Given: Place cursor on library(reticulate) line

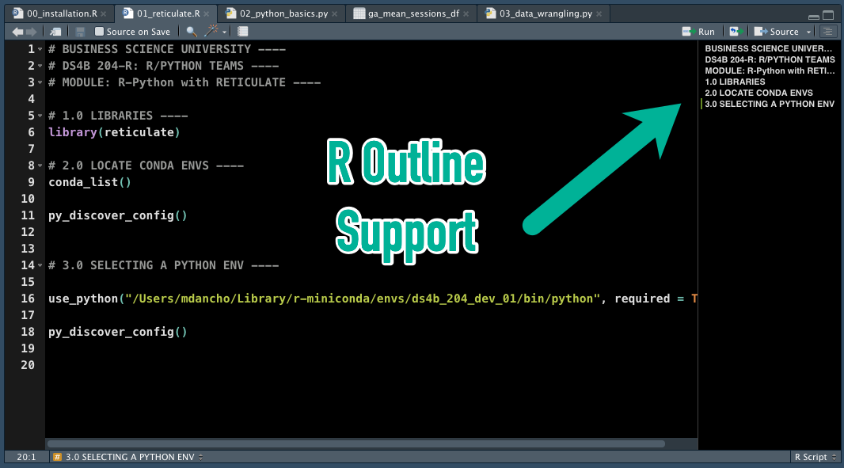Looking at the screenshot, I should pos(114,132).
